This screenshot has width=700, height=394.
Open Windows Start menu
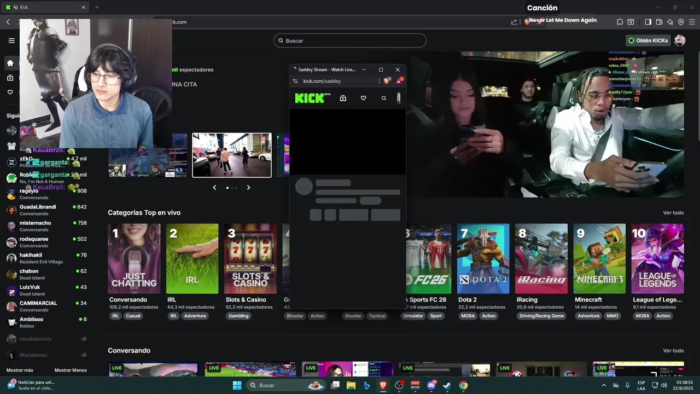coord(237,385)
